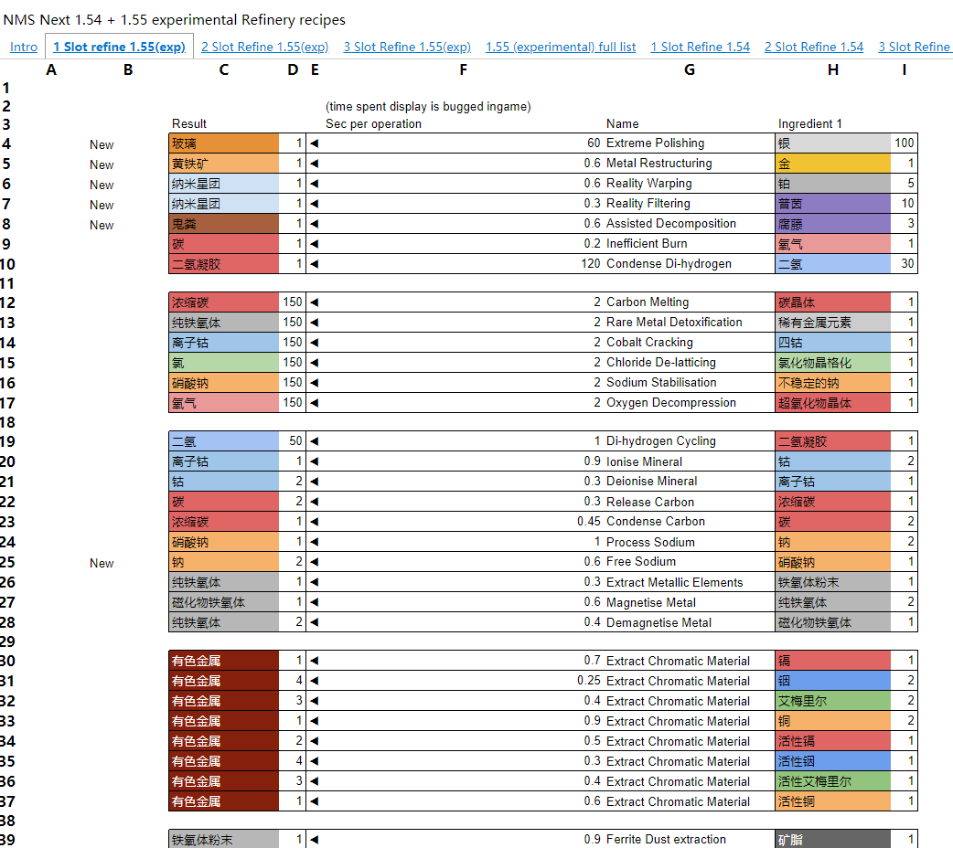The image size is (953, 848).
Task: Click arrow icon in Free Sodium row
Action: 315,562
